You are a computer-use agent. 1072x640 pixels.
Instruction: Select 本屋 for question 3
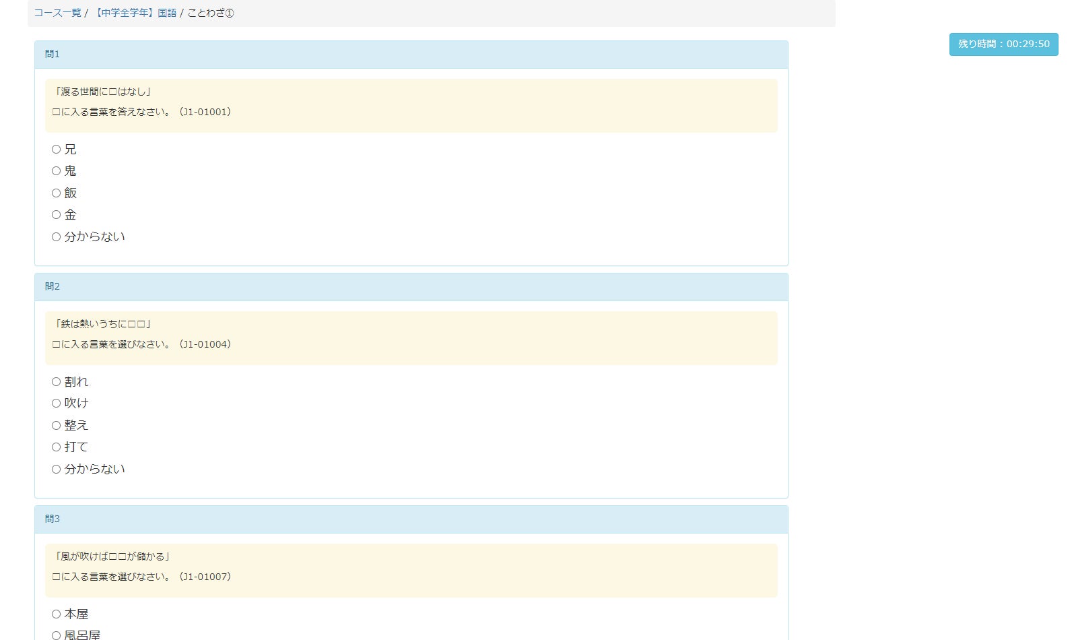tap(57, 614)
